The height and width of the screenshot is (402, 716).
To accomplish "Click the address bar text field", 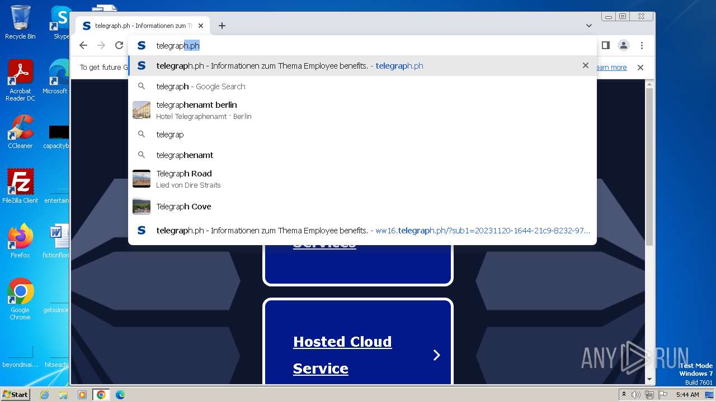I will coord(362,46).
